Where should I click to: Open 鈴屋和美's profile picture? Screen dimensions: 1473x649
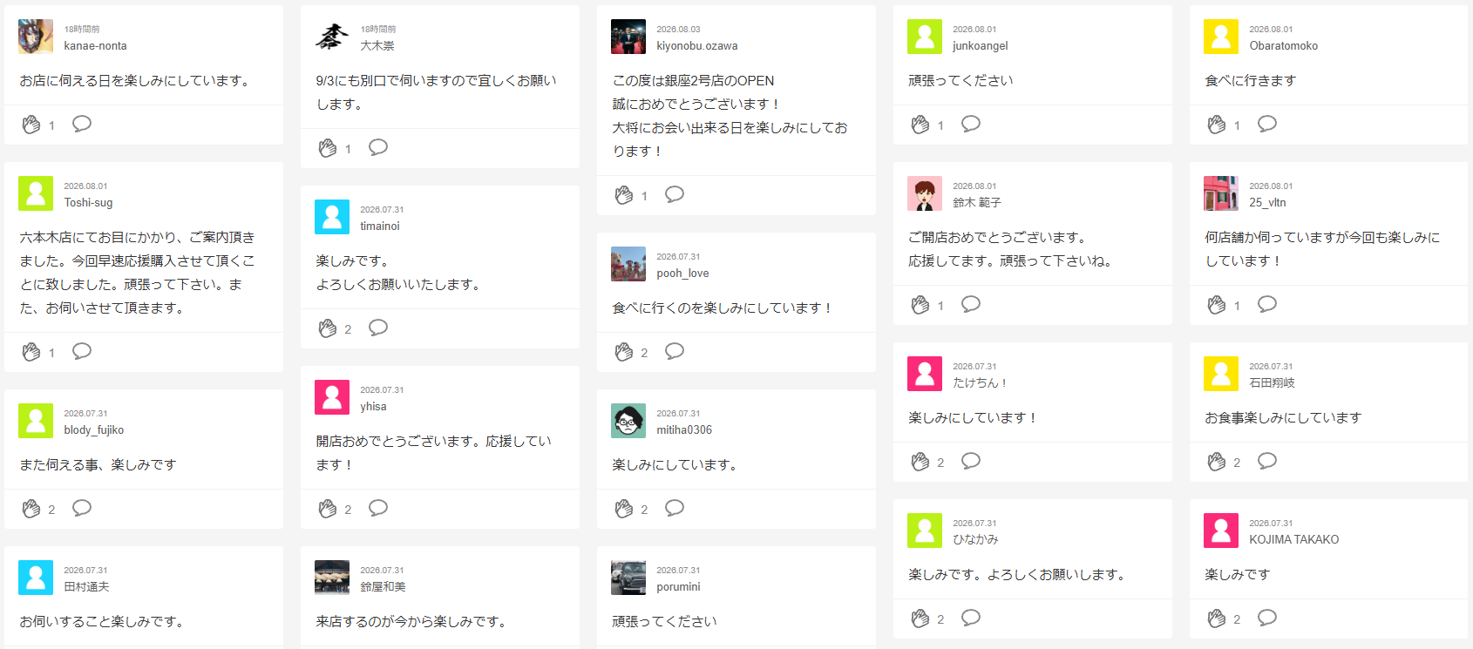pos(332,578)
